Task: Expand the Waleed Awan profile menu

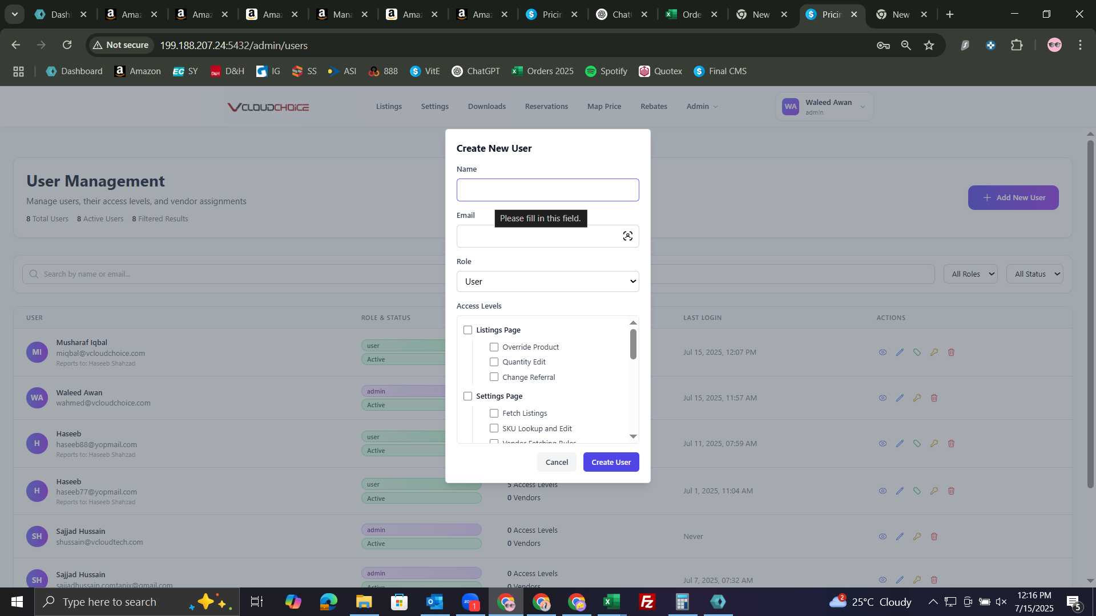Action: click(x=824, y=107)
